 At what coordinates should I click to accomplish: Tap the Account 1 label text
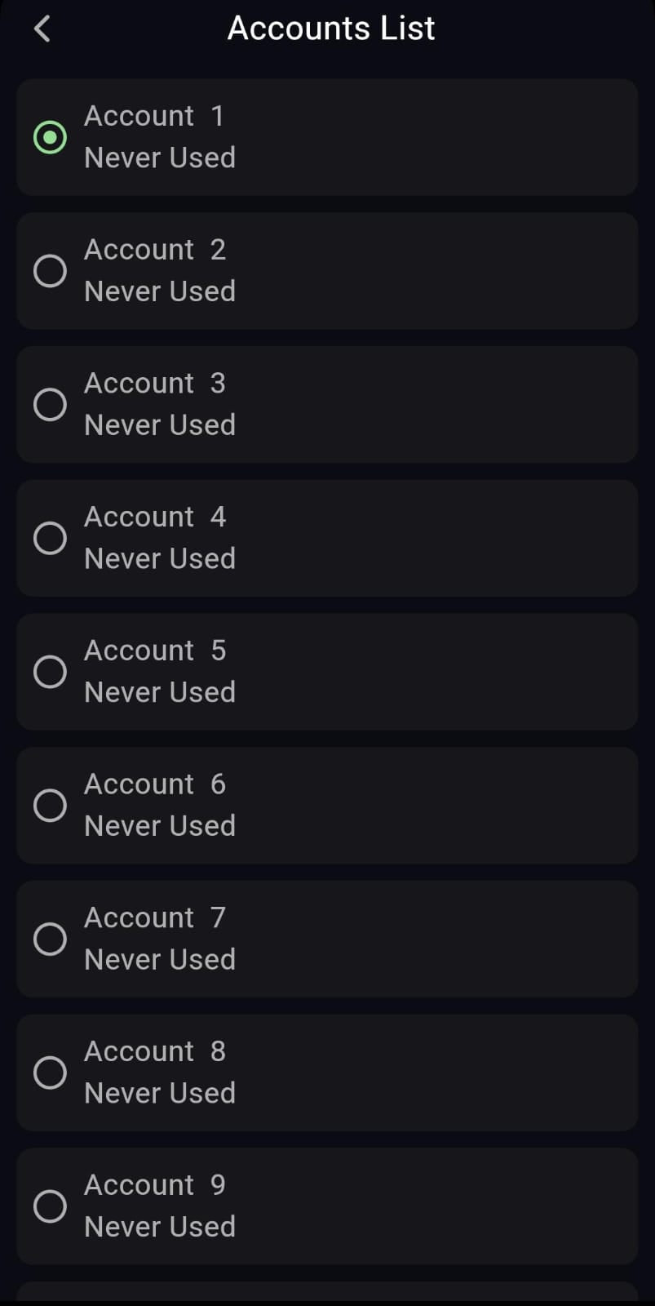tap(154, 116)
